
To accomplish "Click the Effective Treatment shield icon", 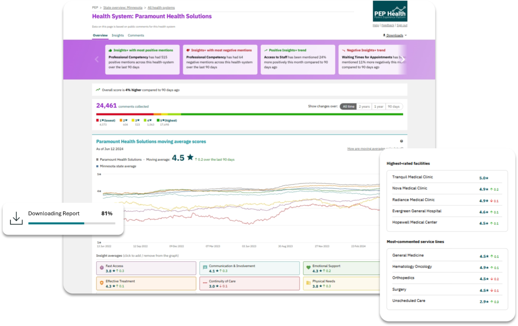I will click(102, 283).
